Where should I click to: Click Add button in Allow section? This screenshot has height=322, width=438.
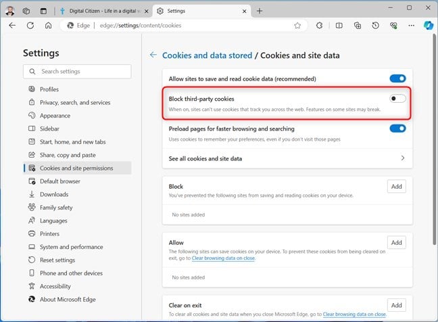coord(396,243)
